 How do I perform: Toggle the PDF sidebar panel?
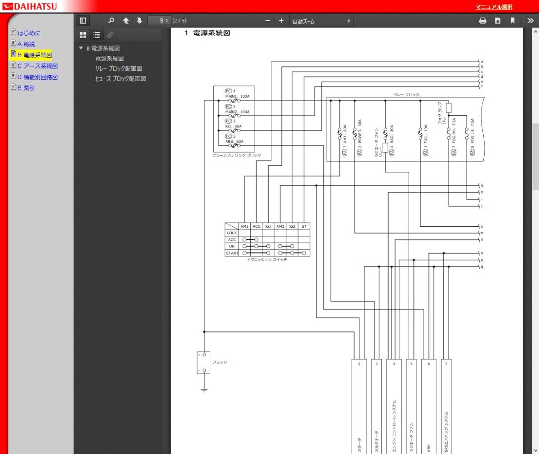click(83, 21)
